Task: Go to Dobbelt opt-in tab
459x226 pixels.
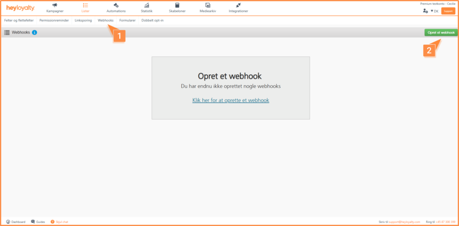Action: 152,21
